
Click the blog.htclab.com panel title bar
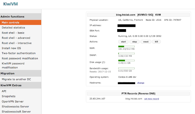click(138, 15)
